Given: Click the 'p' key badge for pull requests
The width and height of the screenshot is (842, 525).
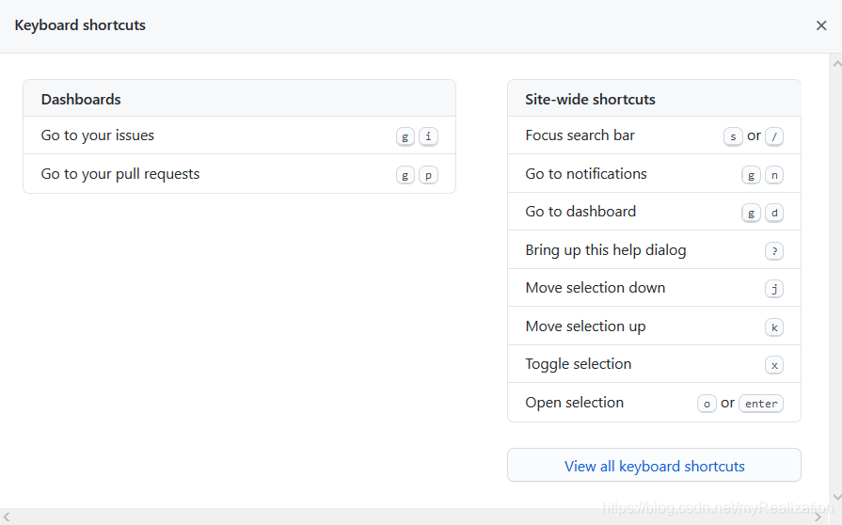Looking at the screenshot, I should point(428,175).
